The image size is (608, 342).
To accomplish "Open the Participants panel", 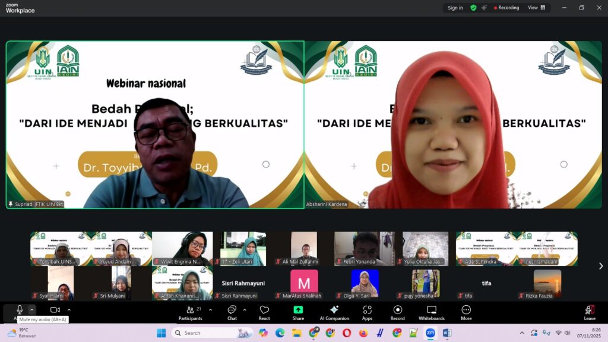I will click(x=190, y=313).
